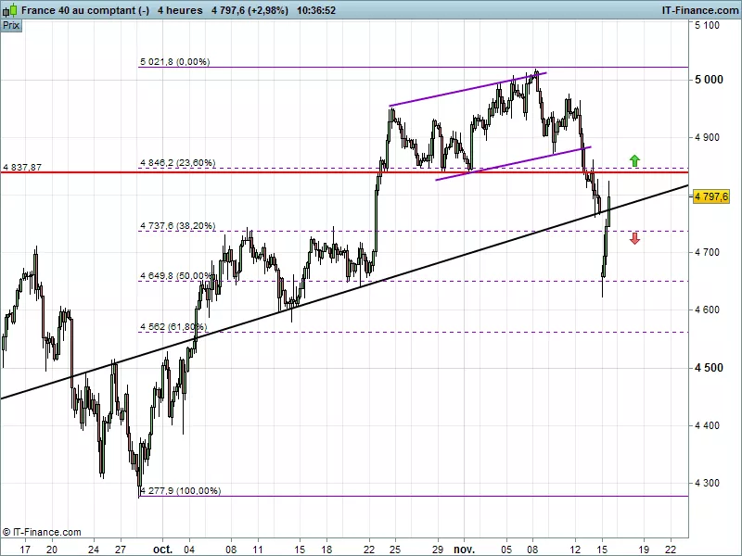Click the 22 date label at axis end
Image resolution: width=742 pixels, height=556 pixels.
tap(671, 550)
